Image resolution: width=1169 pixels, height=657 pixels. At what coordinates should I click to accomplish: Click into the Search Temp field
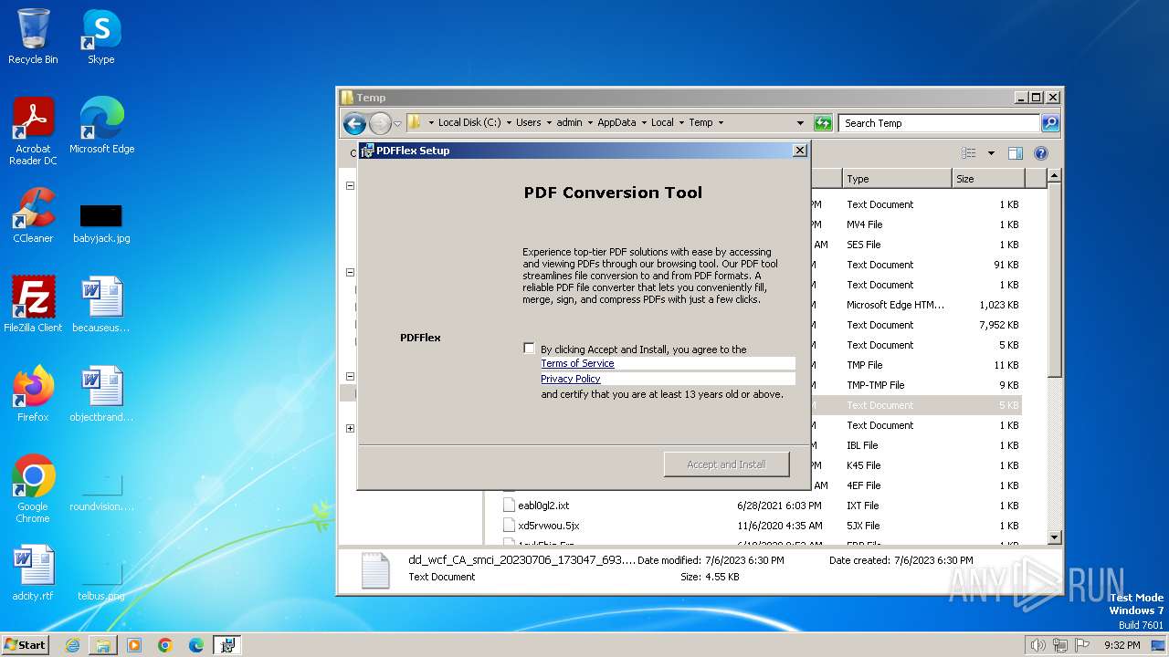pos(939,123)
